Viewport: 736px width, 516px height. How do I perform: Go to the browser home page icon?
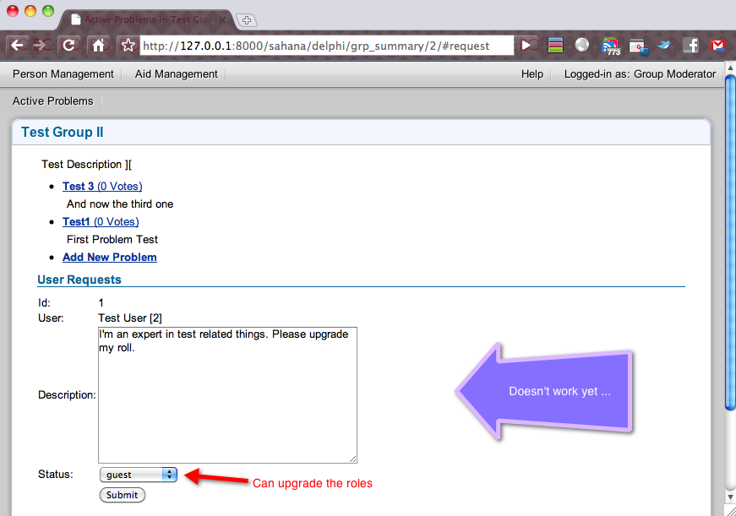click(98, 46)
